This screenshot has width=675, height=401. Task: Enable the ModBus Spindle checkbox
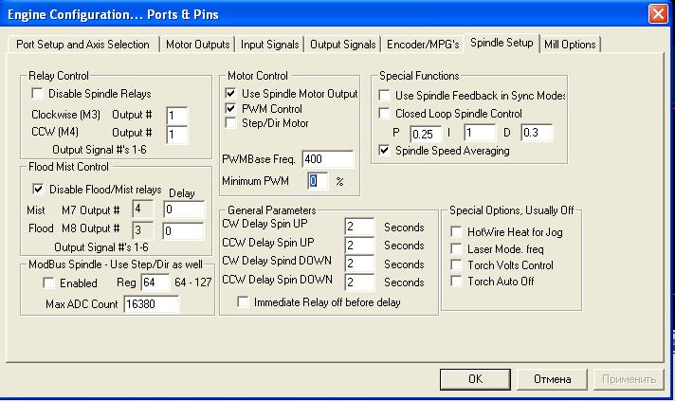click(46, 283)
